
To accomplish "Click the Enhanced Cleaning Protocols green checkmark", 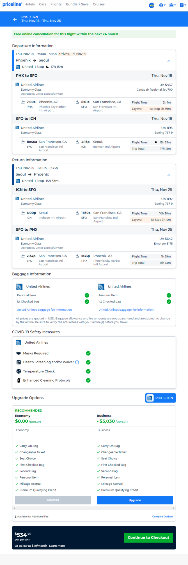I will click(88, 380).
